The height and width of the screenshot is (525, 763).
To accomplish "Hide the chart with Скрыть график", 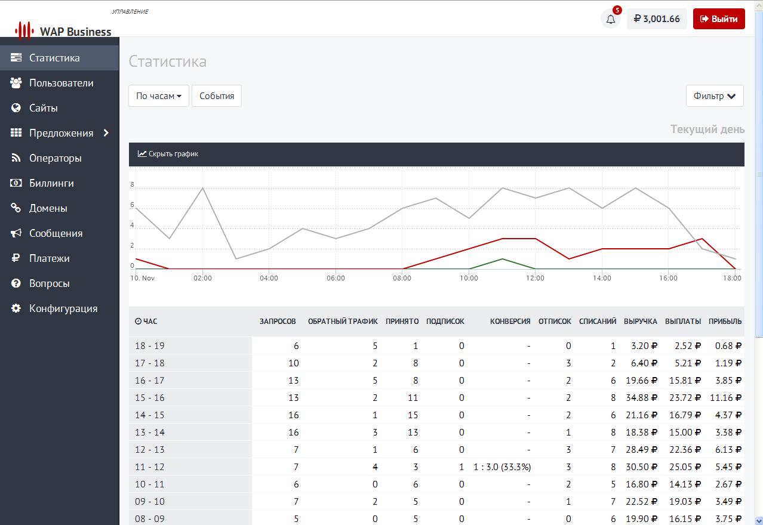I will [x=168, y=154].
